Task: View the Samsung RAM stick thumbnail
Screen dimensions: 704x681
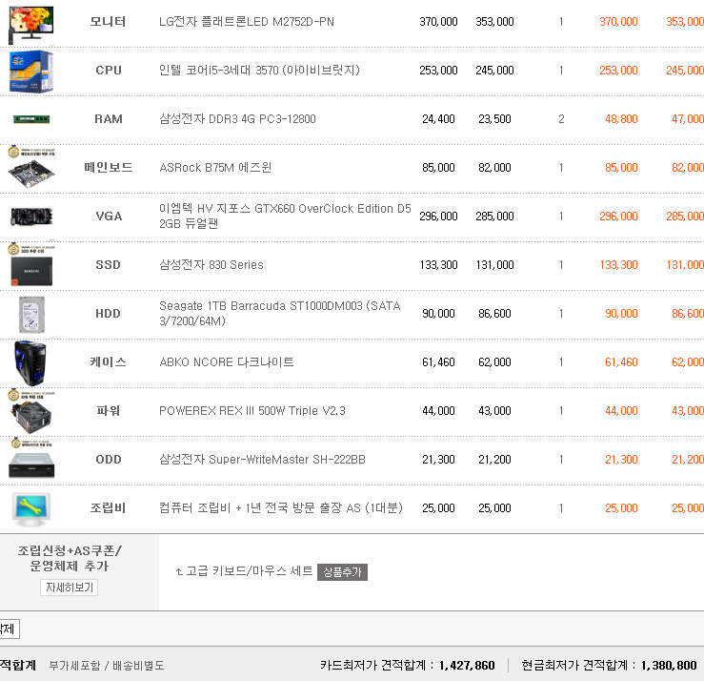Action: (x=31, y=119)
